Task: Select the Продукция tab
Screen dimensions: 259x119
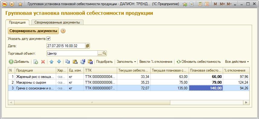Action: click(x=17, y=22)
